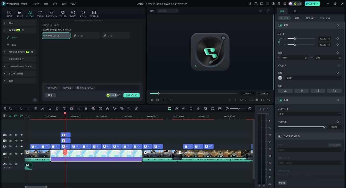Hide video track 1 with eye icon
The width and height of the screenshot is (346, 188).
tap(22, 154)
